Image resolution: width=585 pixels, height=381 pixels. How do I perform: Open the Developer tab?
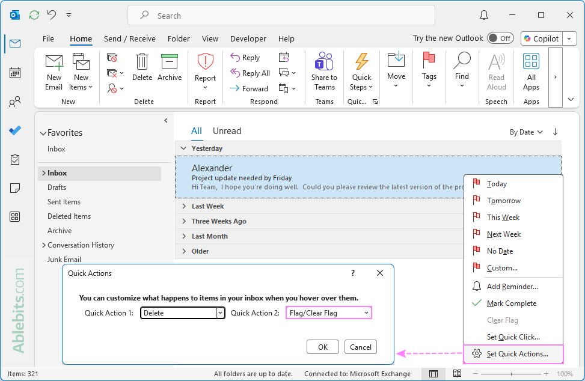pyautogui.click(x=248, y=39)
